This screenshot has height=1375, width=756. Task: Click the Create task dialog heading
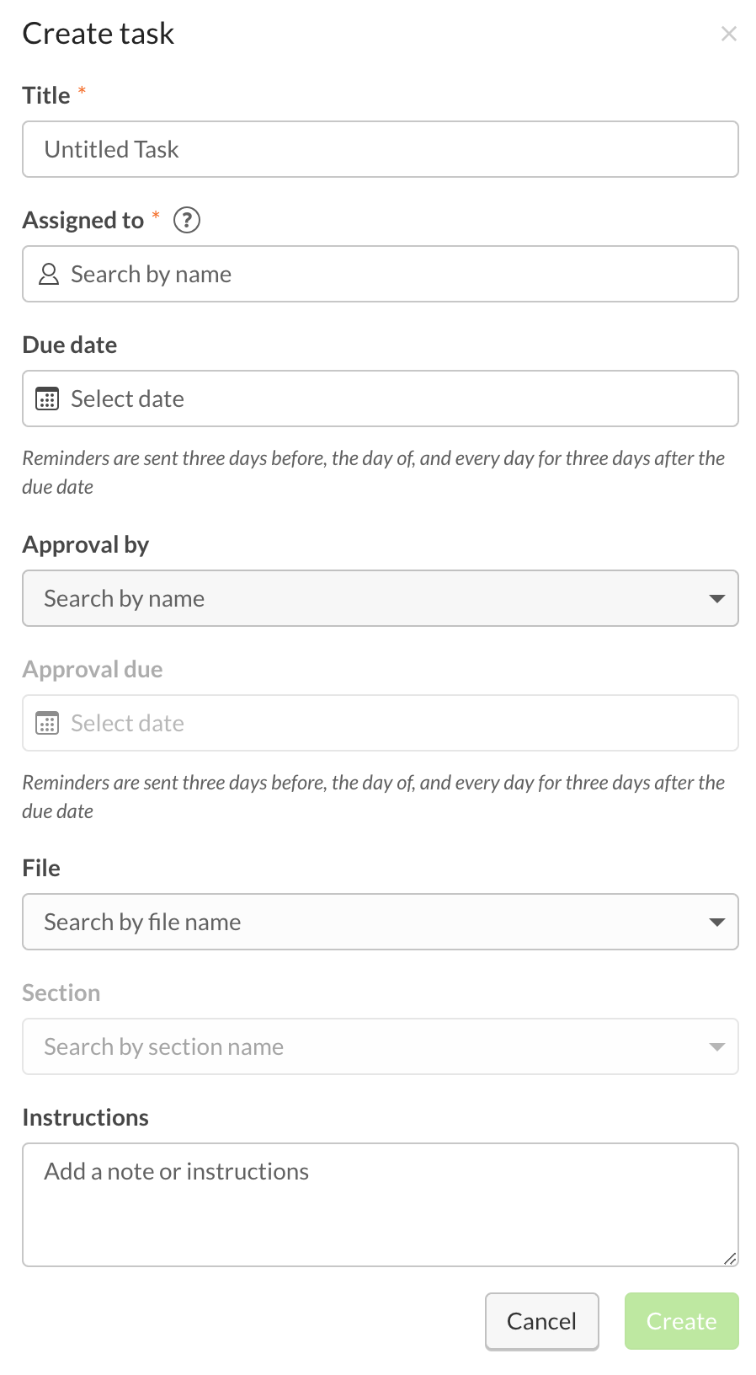pyautogui.click(x=98, y=35)
